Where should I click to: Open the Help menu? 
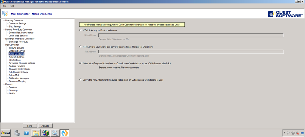pos(12,6)
